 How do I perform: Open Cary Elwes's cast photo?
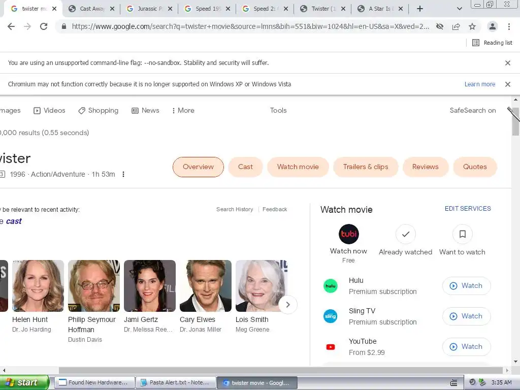click(x=206, y=286)
